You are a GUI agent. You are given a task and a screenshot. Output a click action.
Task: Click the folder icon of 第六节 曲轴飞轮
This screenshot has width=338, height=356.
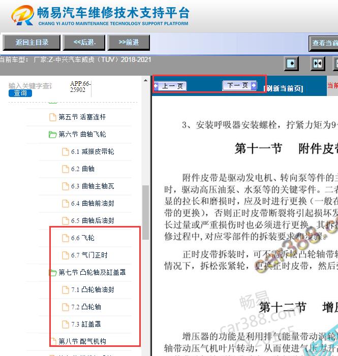click(52, 135)
